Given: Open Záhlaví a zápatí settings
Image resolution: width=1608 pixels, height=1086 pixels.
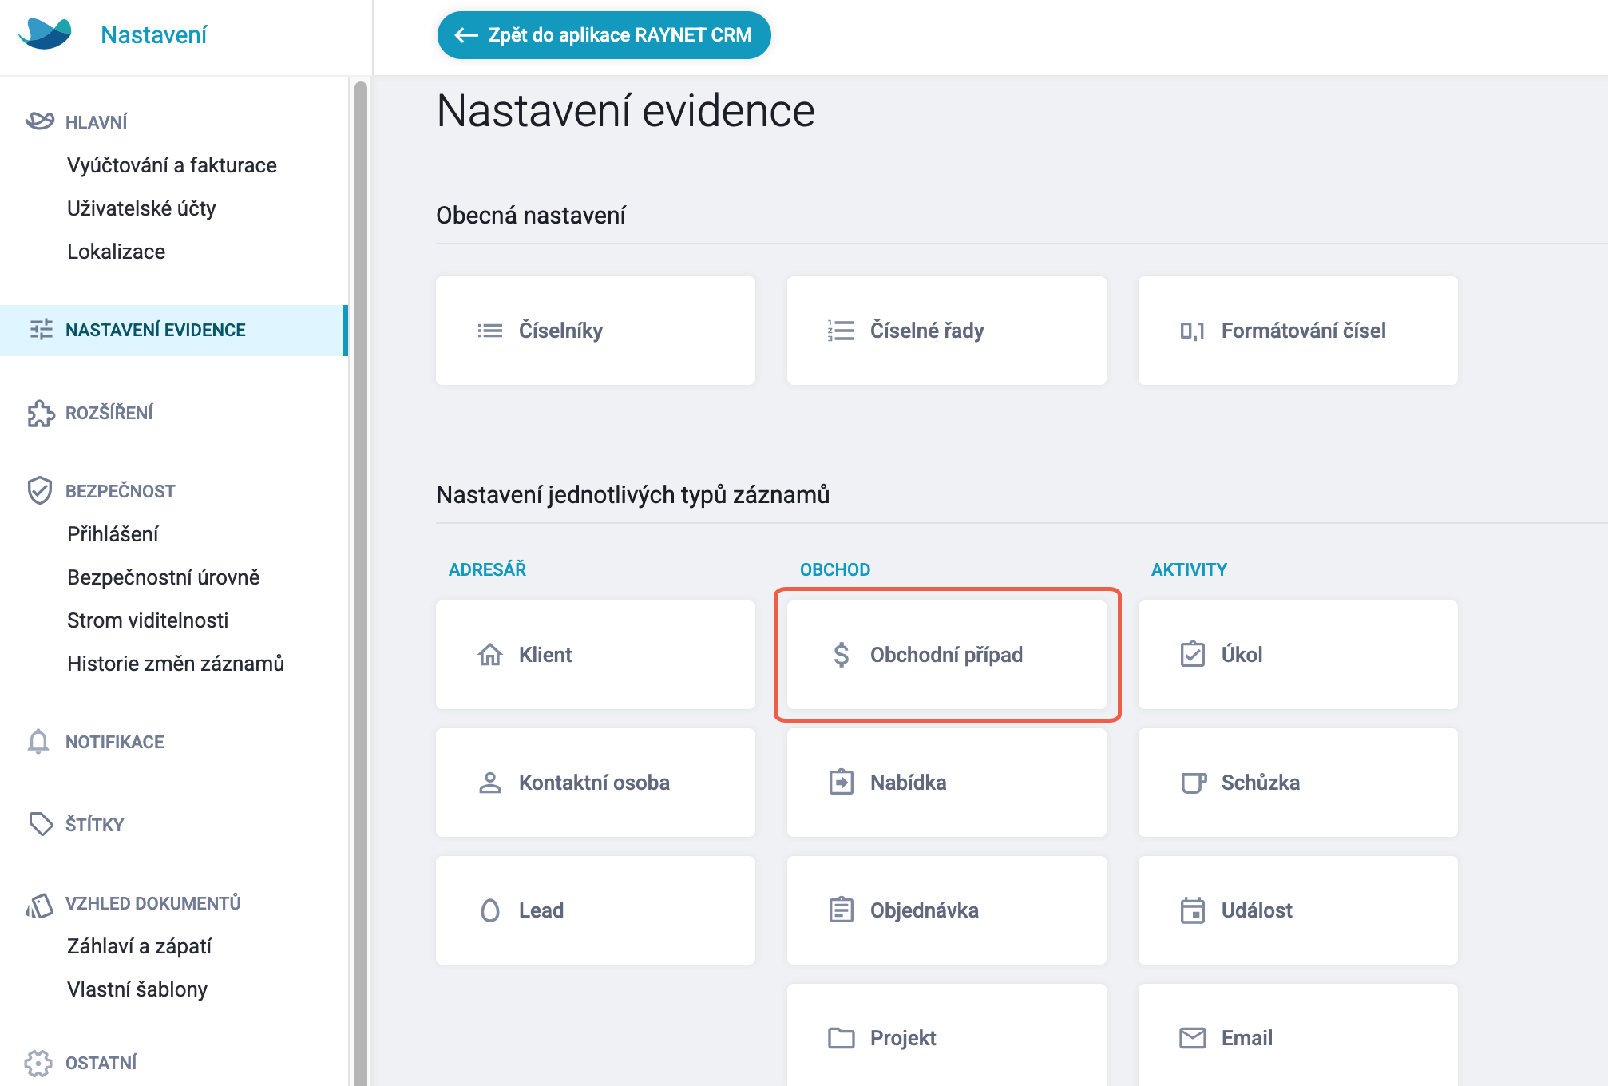Looking at the screenshot, I should tap(139, 946).
